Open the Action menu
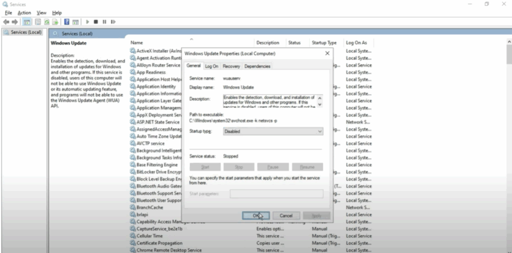 pyautogui.click(x=24, y=12)
